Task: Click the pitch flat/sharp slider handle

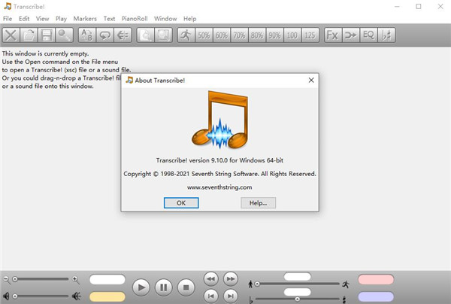Action: [x=298, y=299]
